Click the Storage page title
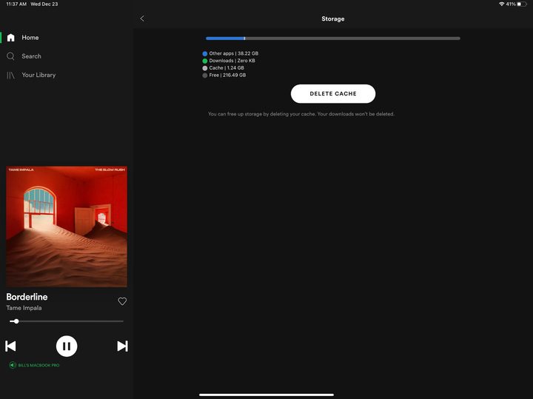The image size is (533, 399). (x=333, y=19)
